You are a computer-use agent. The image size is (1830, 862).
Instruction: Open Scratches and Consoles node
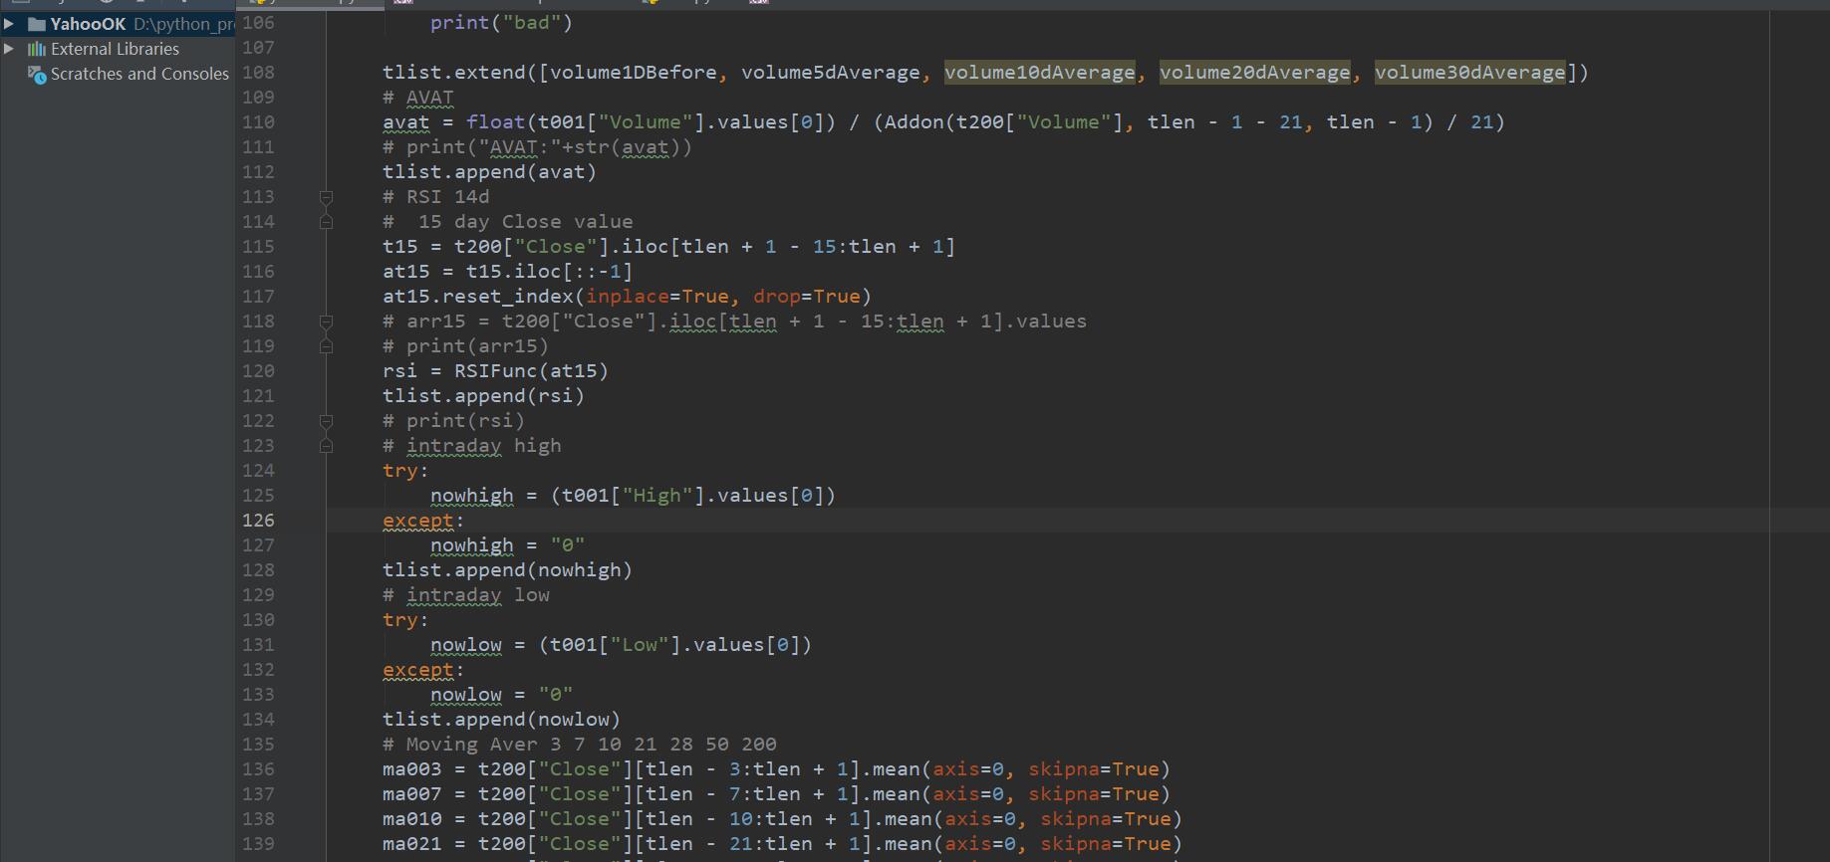coord(139,74)
